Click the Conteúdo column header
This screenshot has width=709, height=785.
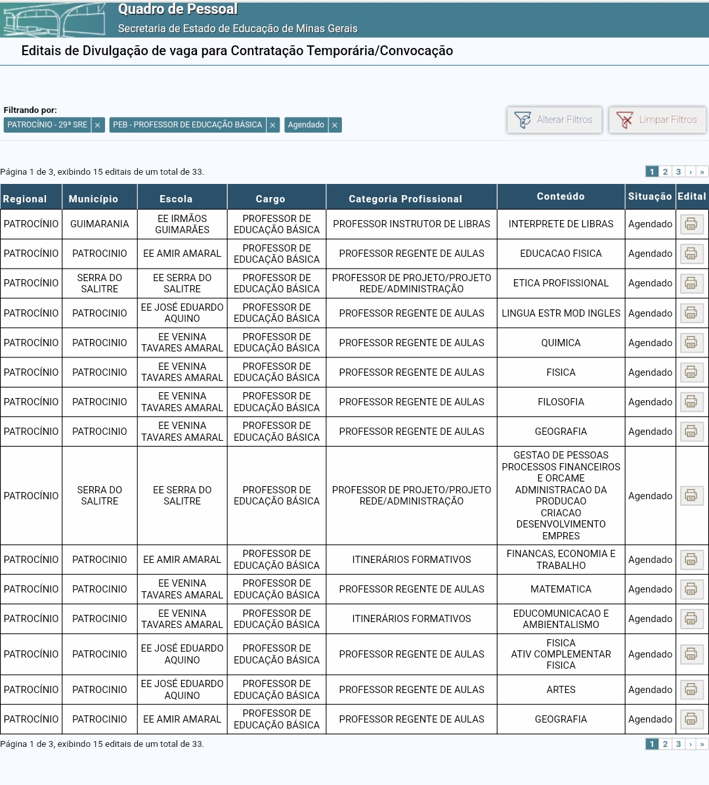561,196
